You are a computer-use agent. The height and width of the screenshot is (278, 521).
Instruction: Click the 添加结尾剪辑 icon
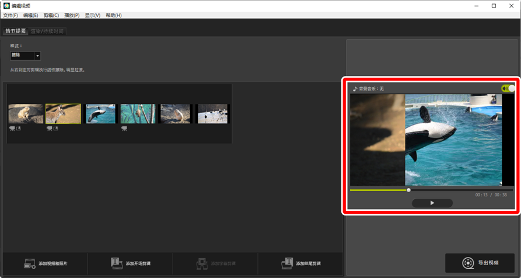(x=286, y=264)
